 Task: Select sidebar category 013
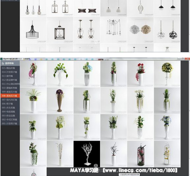(x=10, y=76)
